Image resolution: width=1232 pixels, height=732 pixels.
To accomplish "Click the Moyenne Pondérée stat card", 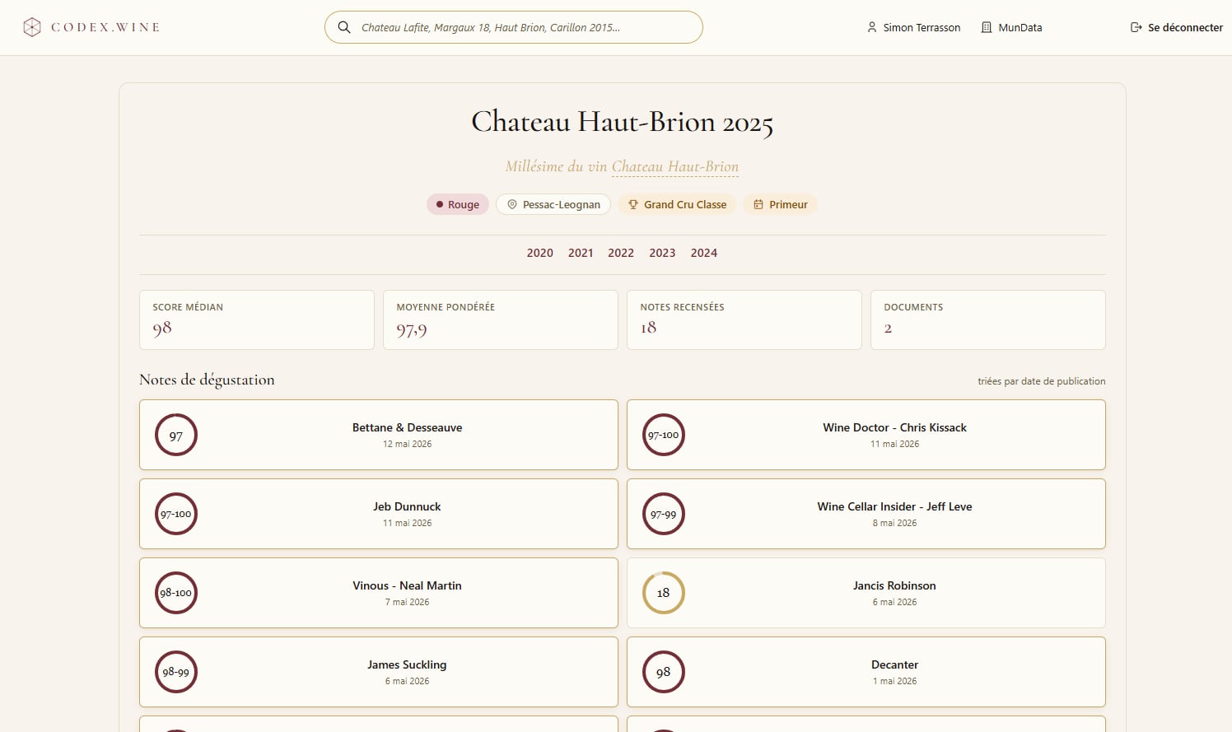I will click(x=501, y=319).
